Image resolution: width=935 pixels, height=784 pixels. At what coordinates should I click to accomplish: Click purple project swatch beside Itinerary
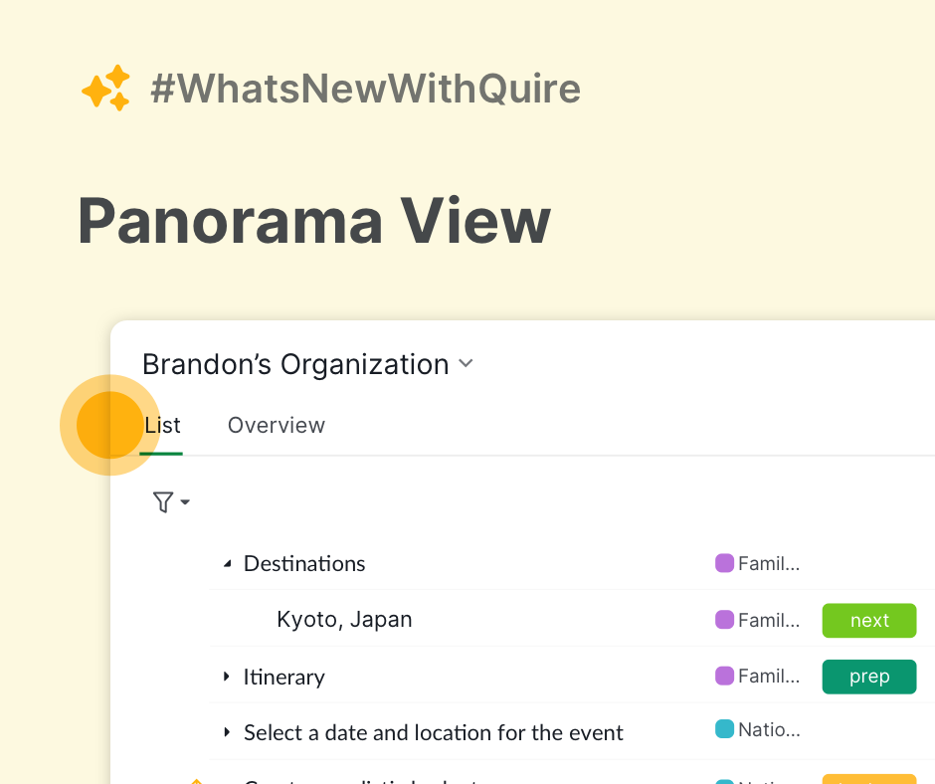(724, 676)
